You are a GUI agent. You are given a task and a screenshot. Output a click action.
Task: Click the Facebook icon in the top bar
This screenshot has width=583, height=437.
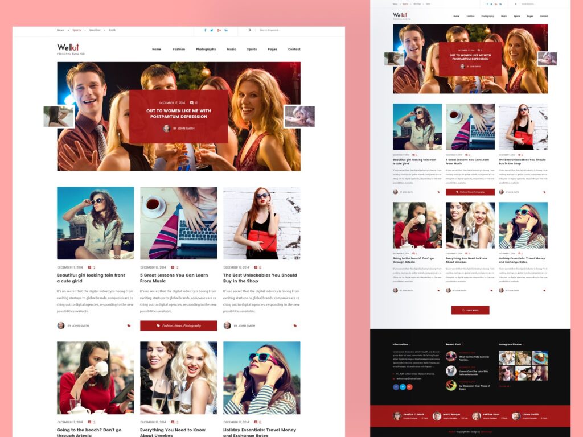tap(205, 30)
